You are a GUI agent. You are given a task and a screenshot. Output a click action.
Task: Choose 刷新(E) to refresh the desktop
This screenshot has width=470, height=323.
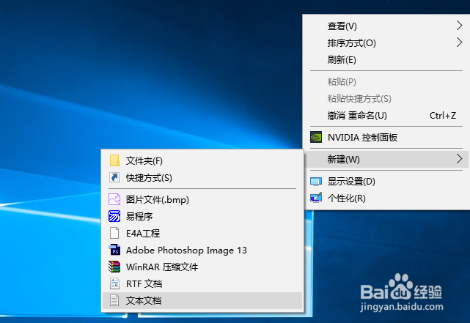point(386,59)
